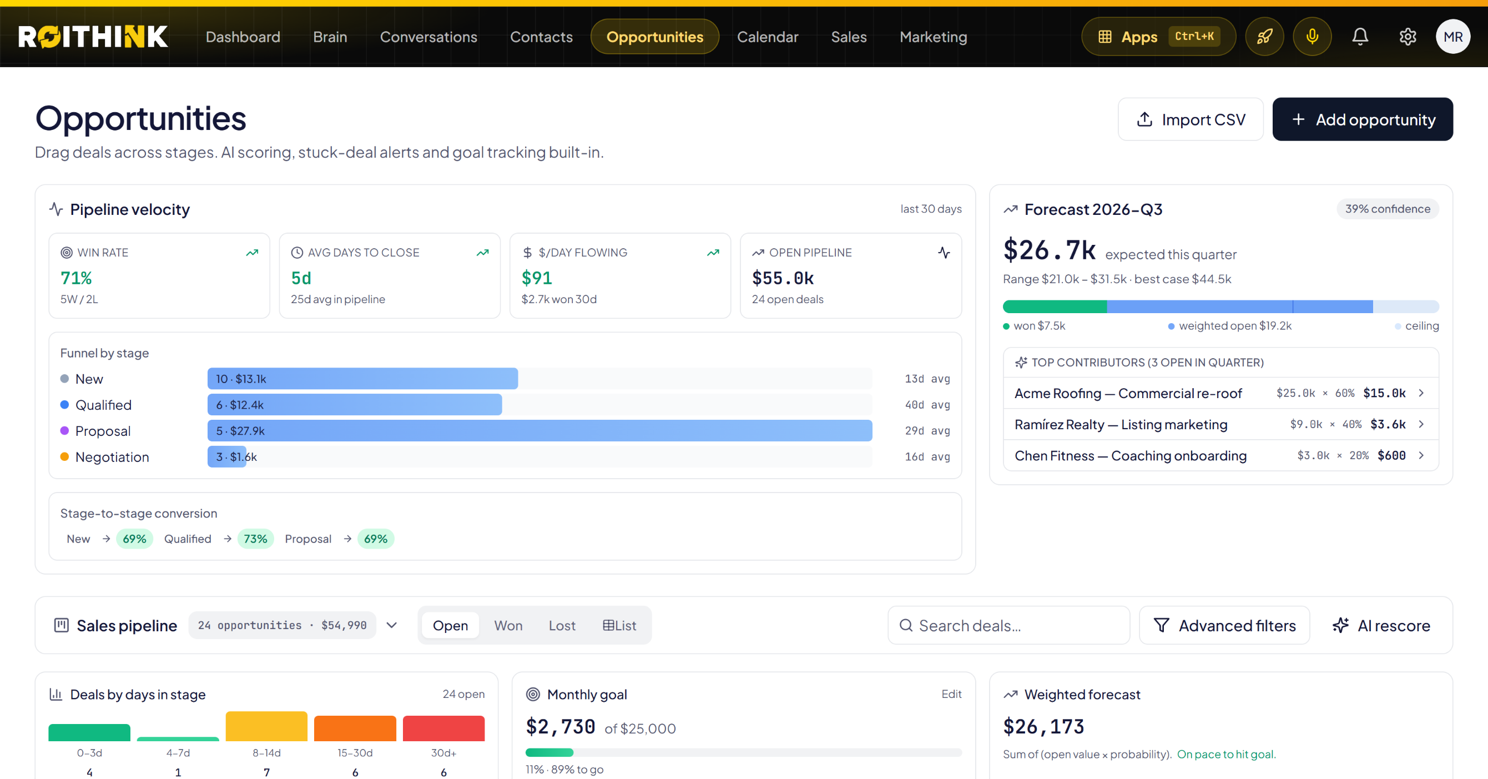
Task: Click the 15–30d orange bar
Action: tap(355, 728)
